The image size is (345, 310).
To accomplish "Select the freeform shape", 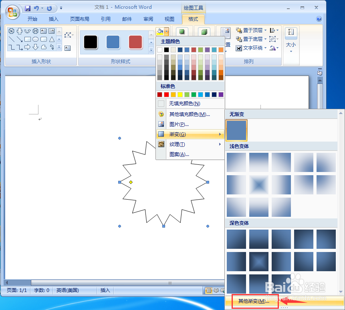I will coord(44,47).
